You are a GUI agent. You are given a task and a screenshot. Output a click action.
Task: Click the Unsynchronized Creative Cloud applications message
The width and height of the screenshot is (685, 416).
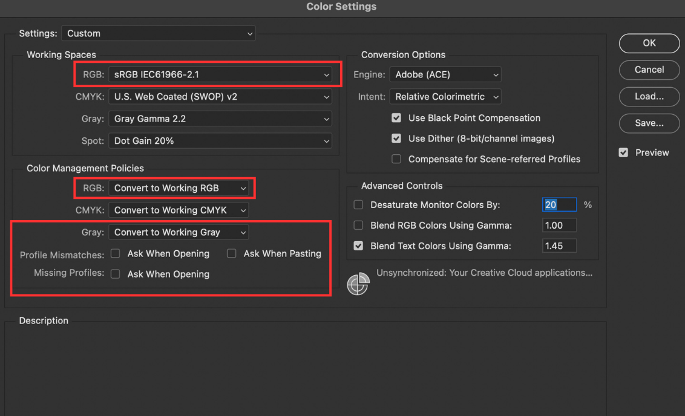coord(484,273)
